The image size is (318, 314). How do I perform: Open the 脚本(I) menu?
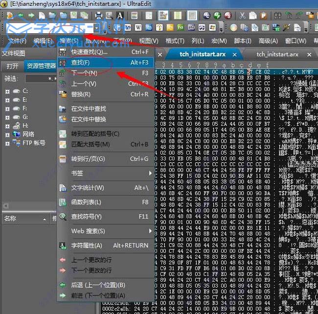[x=243, y=41]
